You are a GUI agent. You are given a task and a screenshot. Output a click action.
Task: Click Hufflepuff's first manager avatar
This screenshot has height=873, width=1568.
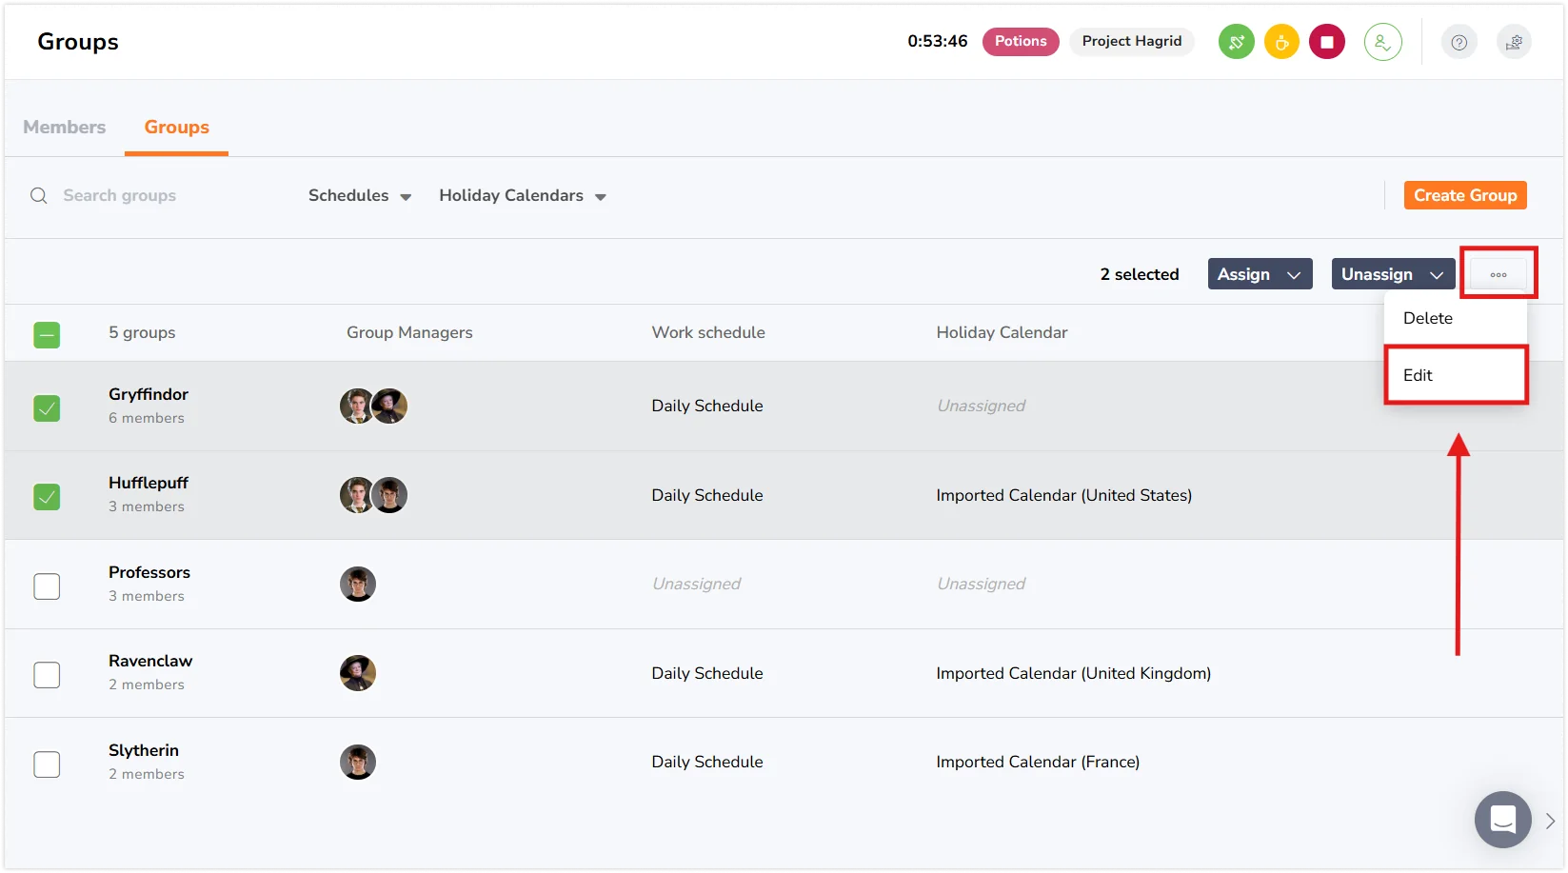coord(356,495)
